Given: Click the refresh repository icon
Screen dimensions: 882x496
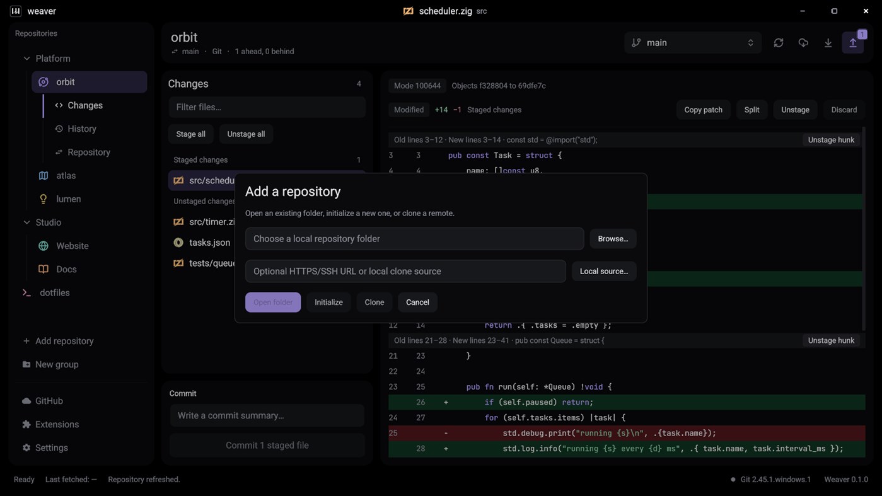Looking at the screenshot, I should 779,43.
